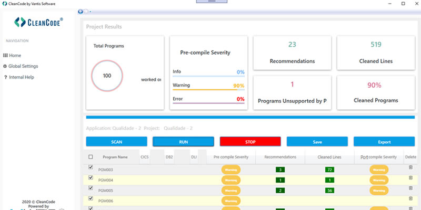The height and width of the screenshot is (210, 421).
Task: Click PGM003 pre-compile Warning badge
Action: (x=231, y=170)
